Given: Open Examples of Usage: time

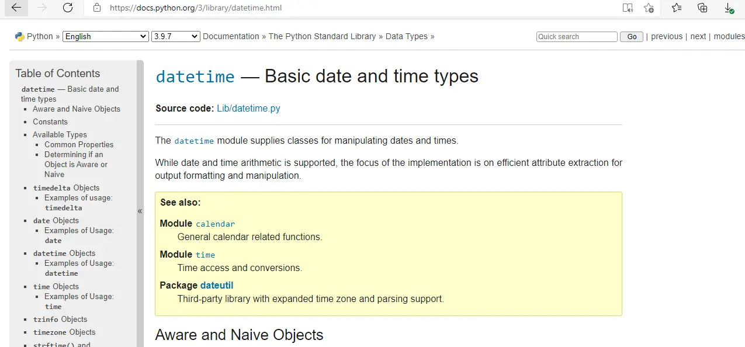Looking at the screenshot, I should click(79, 301).
